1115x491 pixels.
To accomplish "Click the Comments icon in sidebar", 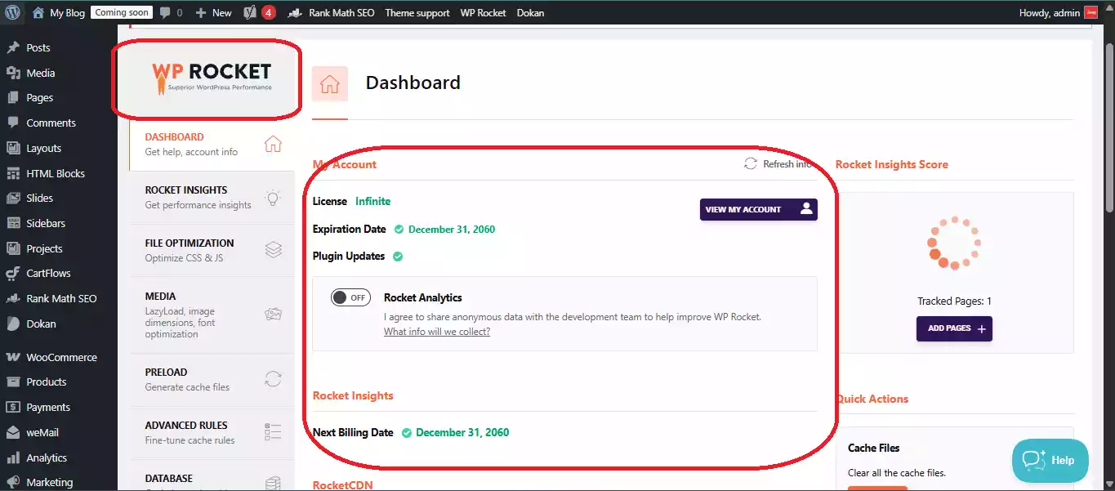I will pyautogui.click(x=13, y=123).
